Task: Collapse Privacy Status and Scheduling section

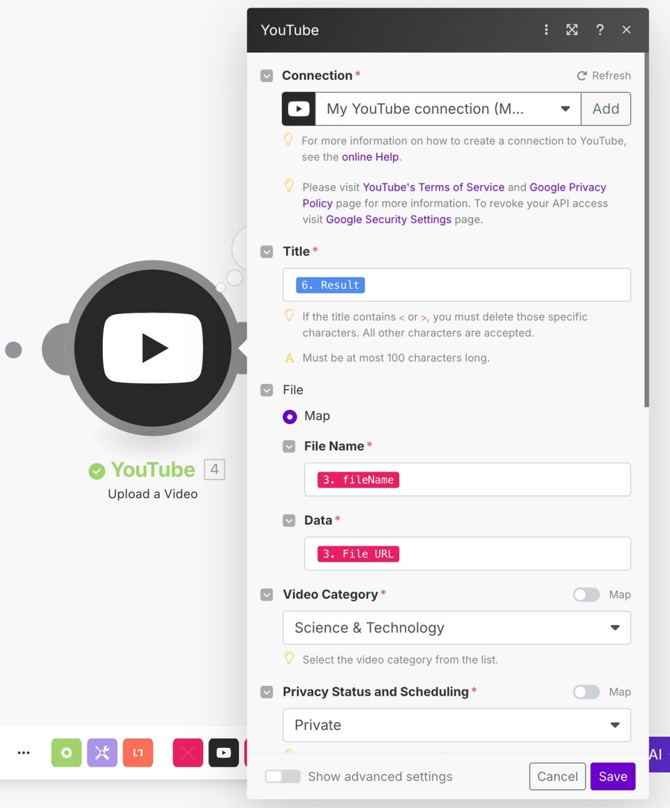Action: tap(267, 692)
